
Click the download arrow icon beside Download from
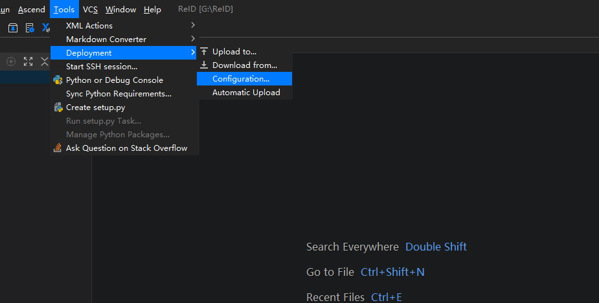point(204,65)
